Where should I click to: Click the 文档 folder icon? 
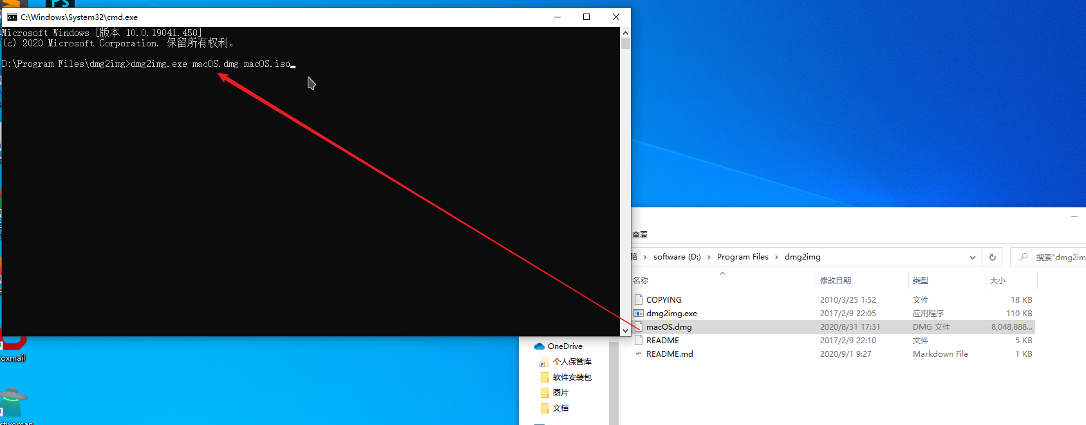(545, 408)
